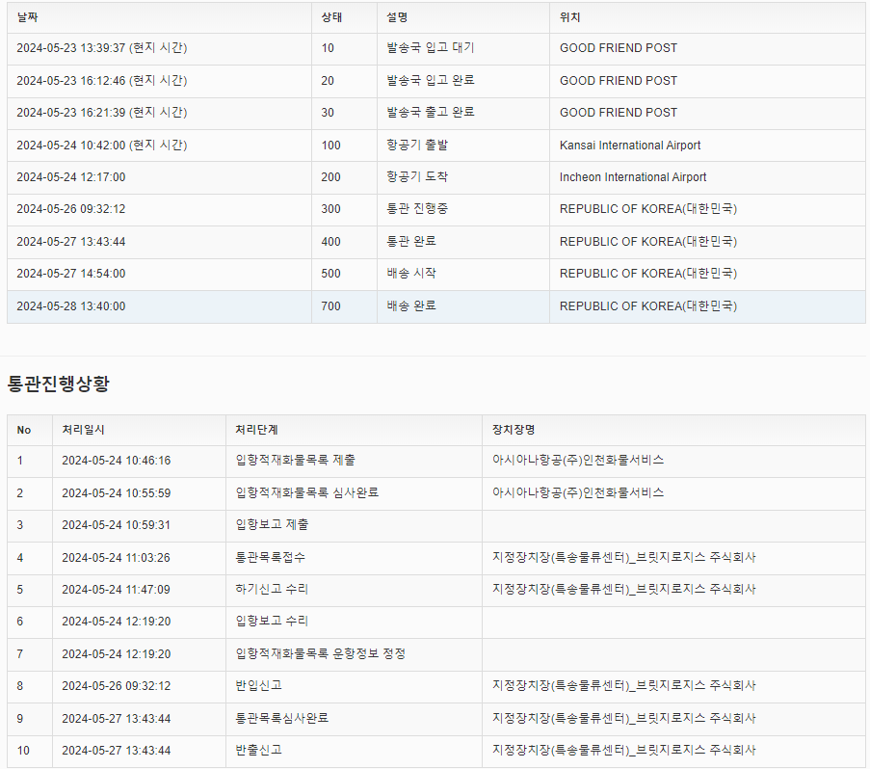Image resolution: width=870 pixels, height=769 pixels.
Task: Select timestamp 2024-05-24 11:47:09
Action: click(116, 589)
